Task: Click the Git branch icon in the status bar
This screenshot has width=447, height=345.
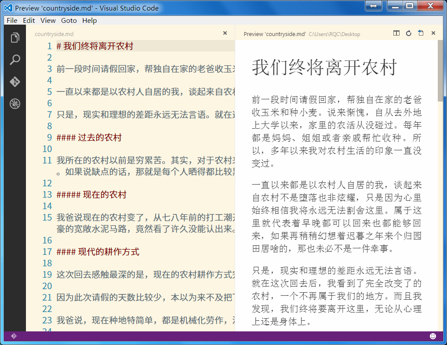Action: (14, 335)
